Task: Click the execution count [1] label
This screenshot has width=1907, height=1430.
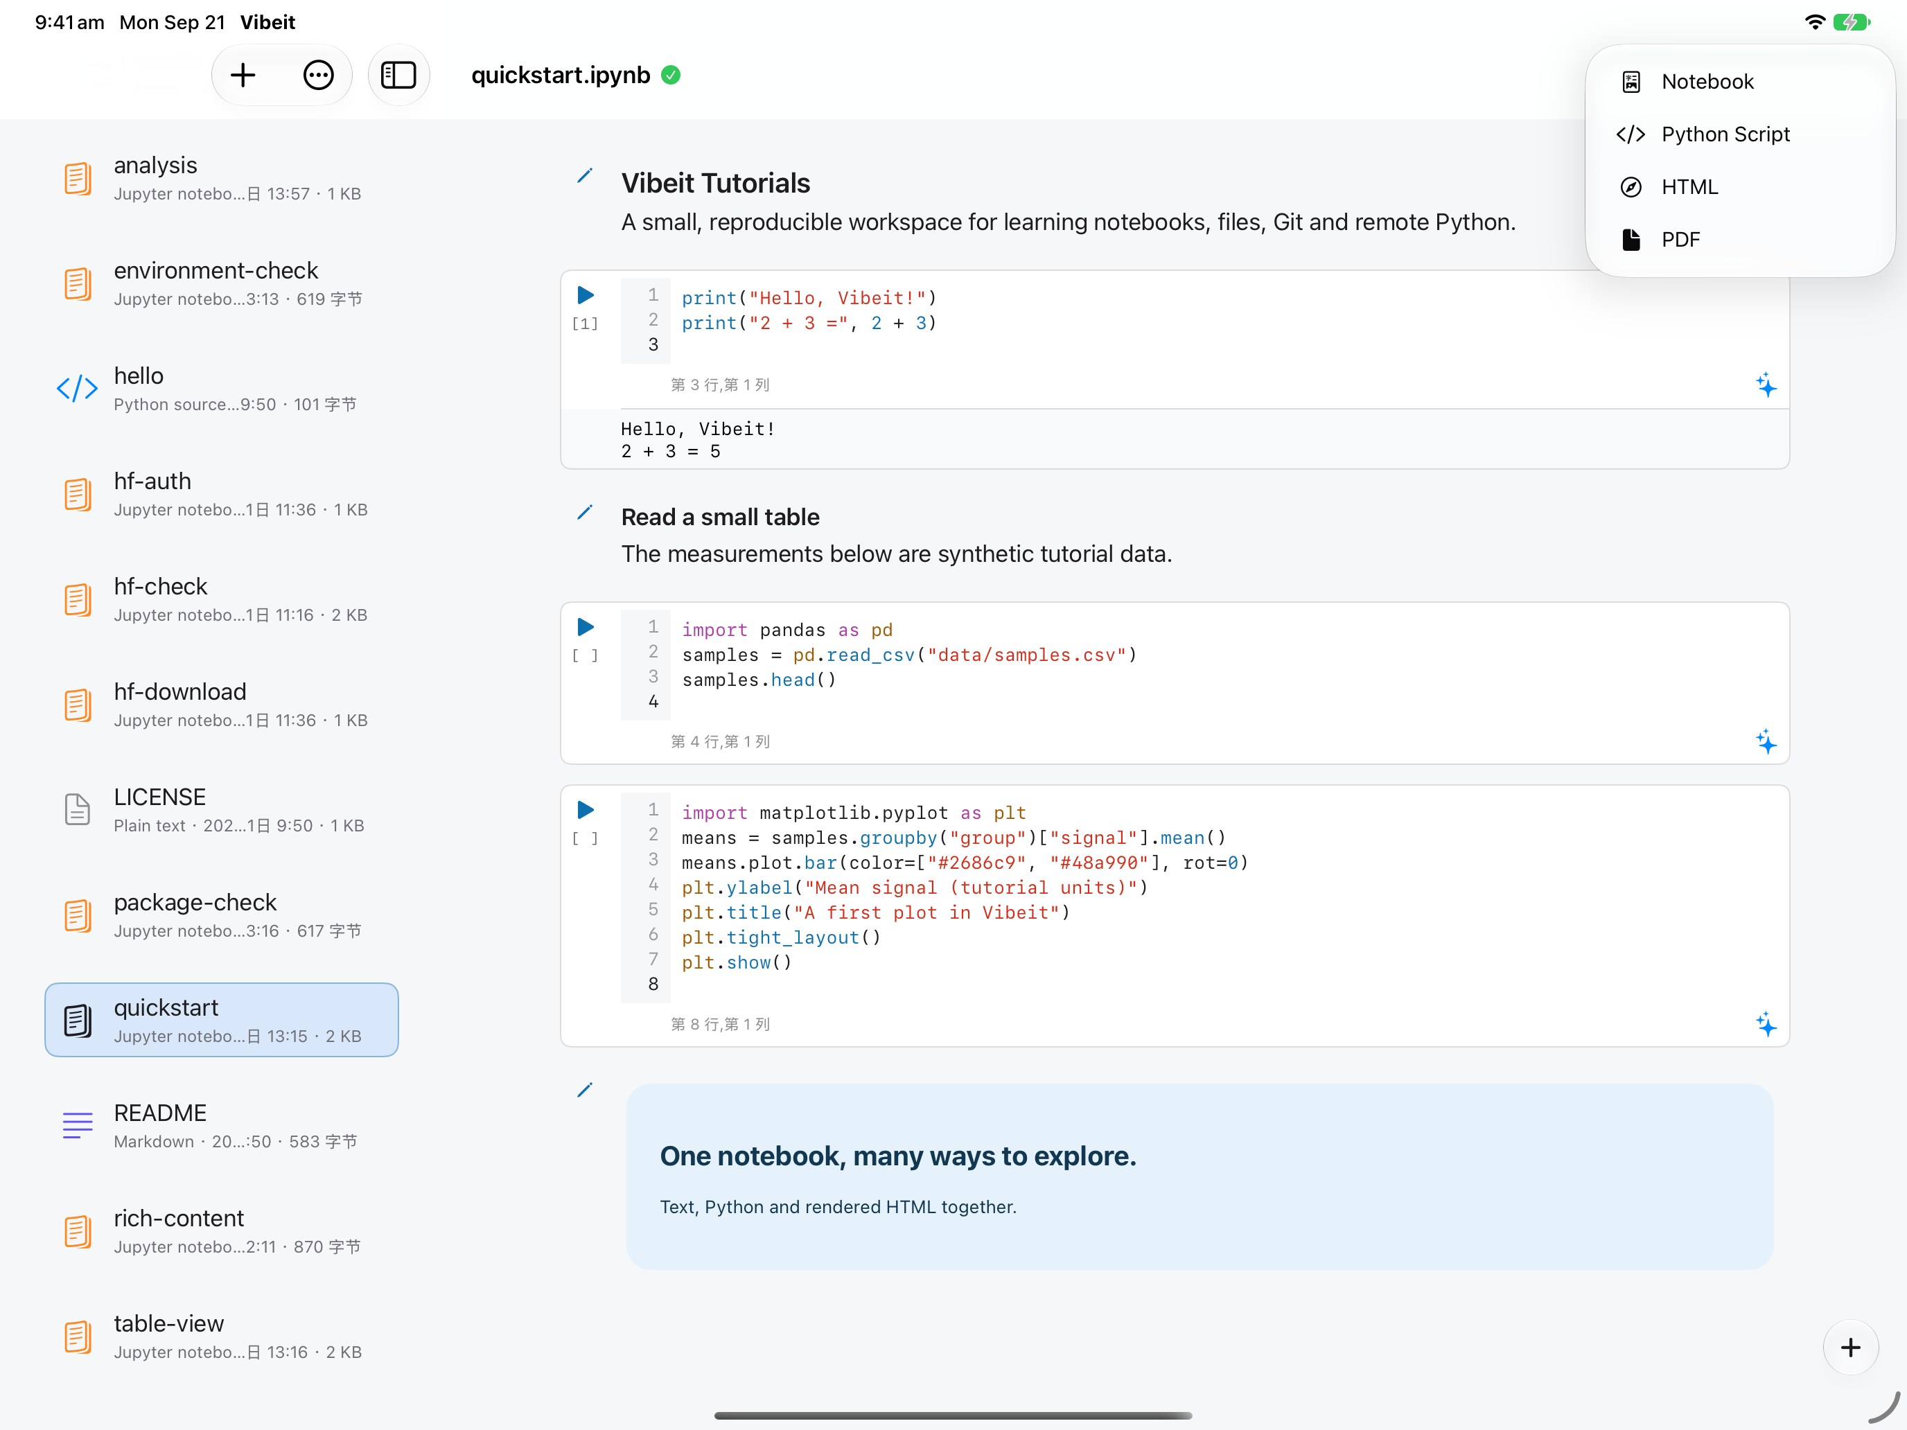Action: pos(585,324)
